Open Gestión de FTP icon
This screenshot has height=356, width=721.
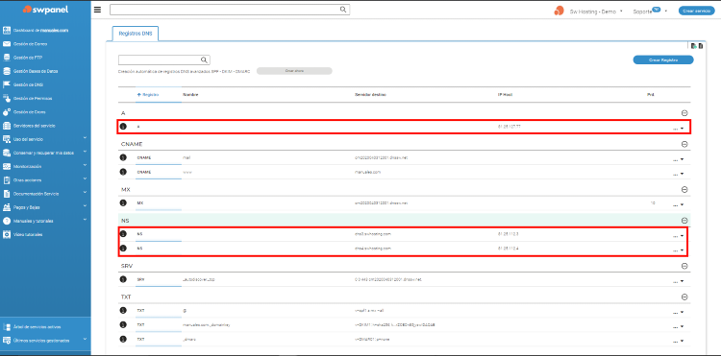pos(7,58)
